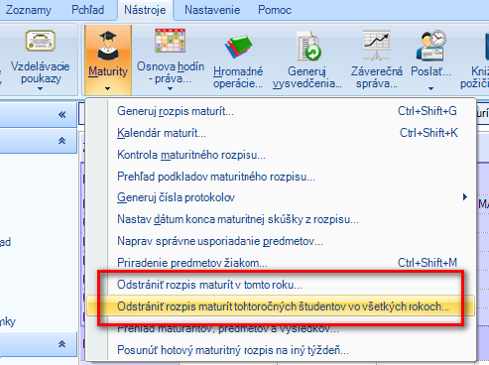
Task: Select Odstrániť rozpis maturít tohtoročných študentov
Action: [281, 306]
